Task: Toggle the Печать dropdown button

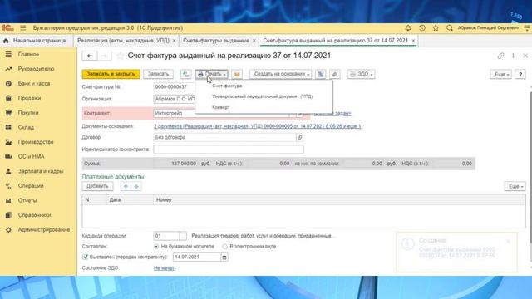Action: (212, 74)
